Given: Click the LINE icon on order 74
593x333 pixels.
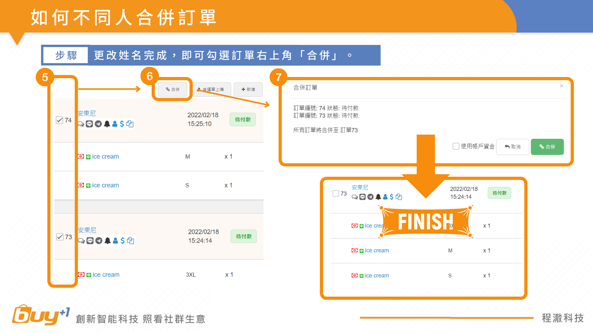Looking at the screenshot, I should click(89, 124).
